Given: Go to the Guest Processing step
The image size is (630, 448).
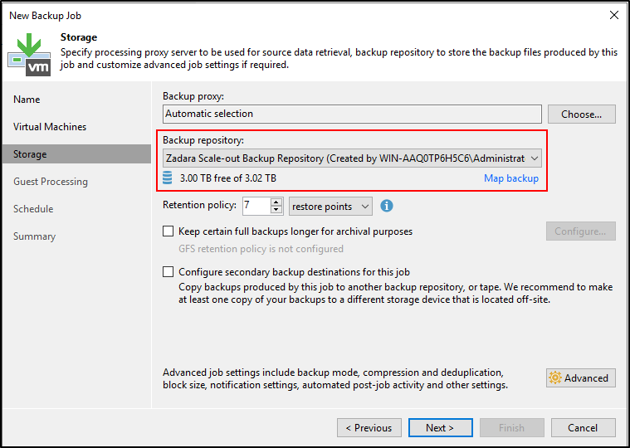Looking at the screenshot, I should coord(51,182).
